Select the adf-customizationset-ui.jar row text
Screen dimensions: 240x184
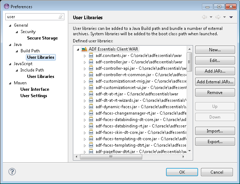point(141,88)
